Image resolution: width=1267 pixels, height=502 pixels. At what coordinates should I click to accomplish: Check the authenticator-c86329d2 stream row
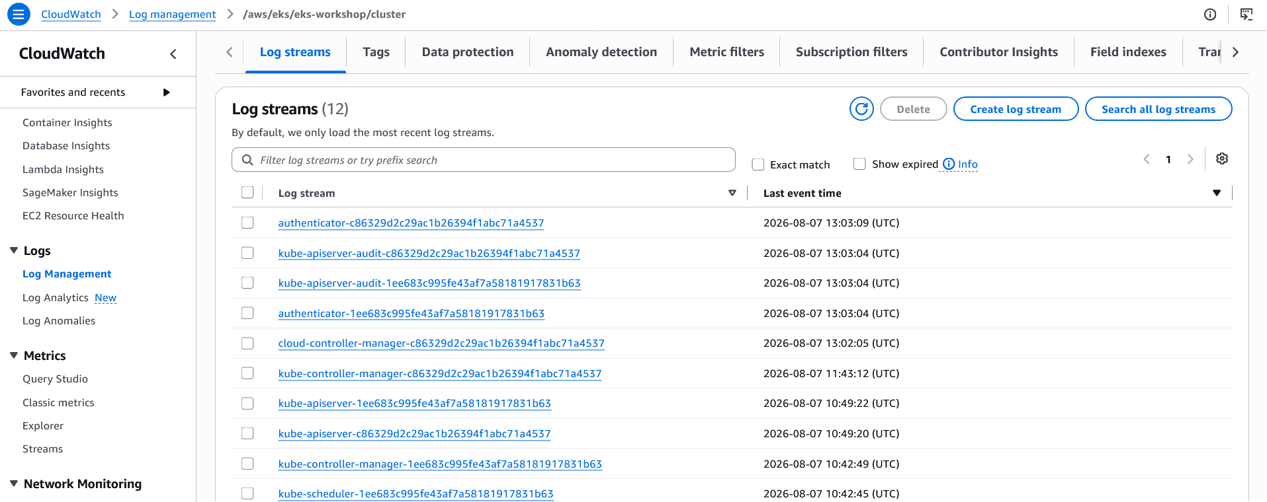click(x=247, y=223)
